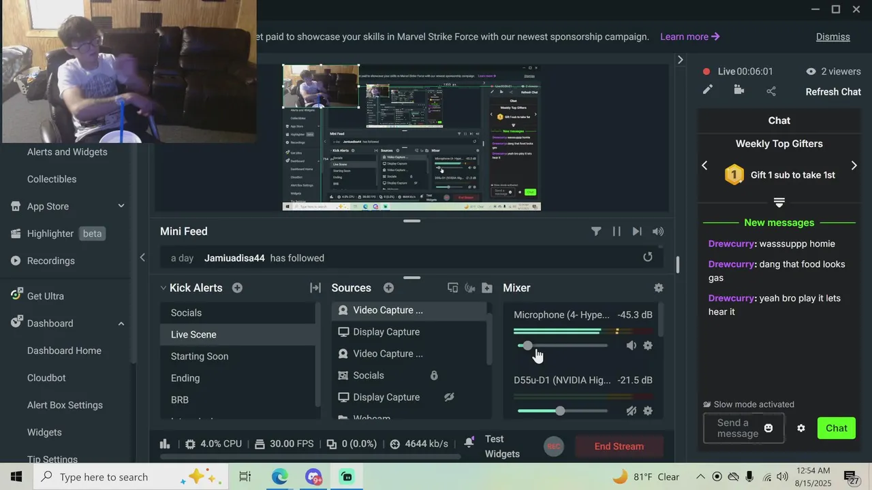
Task: Open Dashboard Home in sidebar
Action: pos(64,350)
